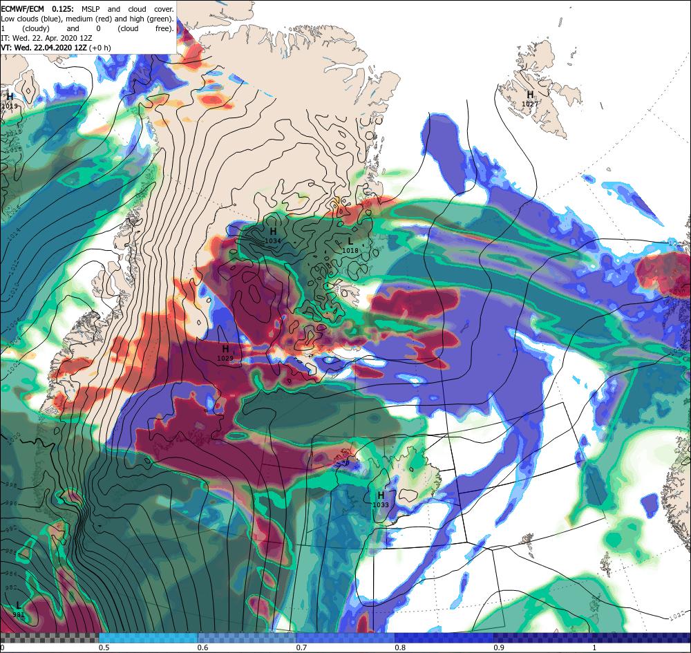The image size is (691, 653).
Task: Click the pressure value '981'
Action: (x=19, y=615)
